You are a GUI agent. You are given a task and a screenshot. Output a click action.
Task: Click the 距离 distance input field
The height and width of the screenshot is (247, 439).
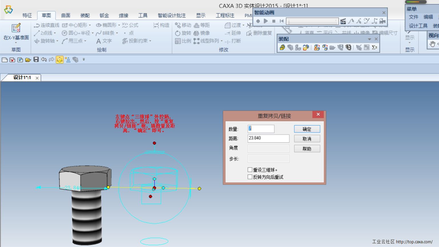pyautogui.click(x=268, y=138)
